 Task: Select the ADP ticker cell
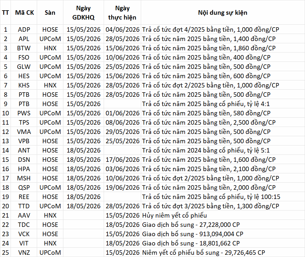click(24, 29)
